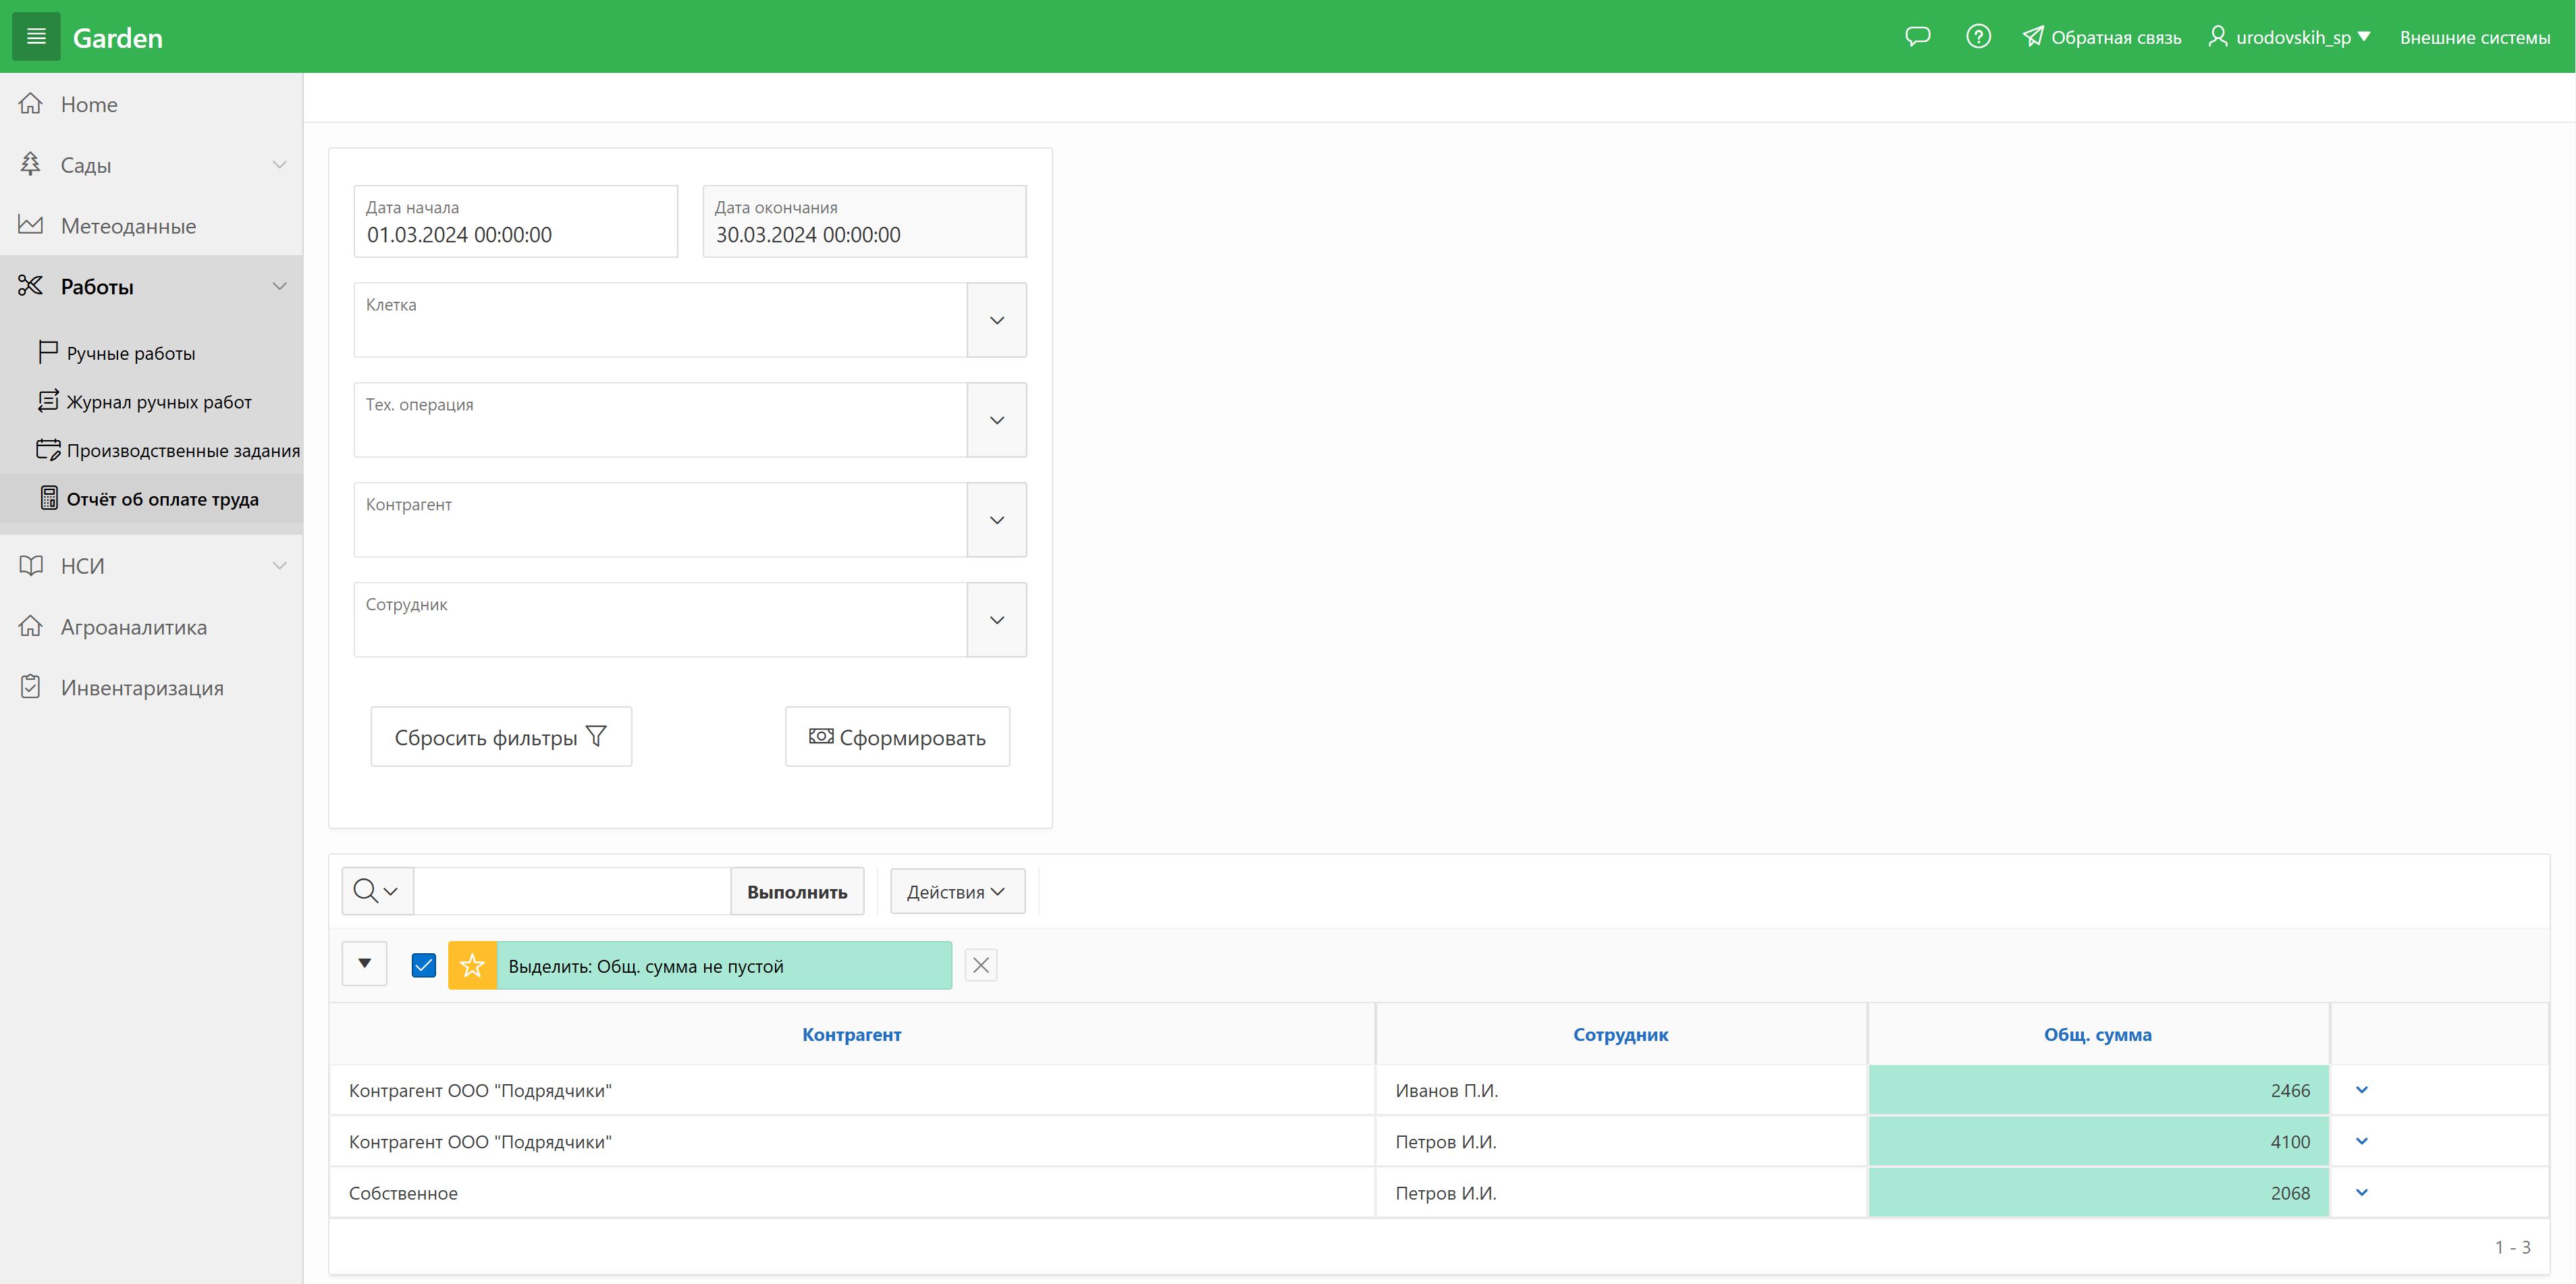Open Производственные задания in sidebar
2576x1284 pixels.
[x=182, y=450]
